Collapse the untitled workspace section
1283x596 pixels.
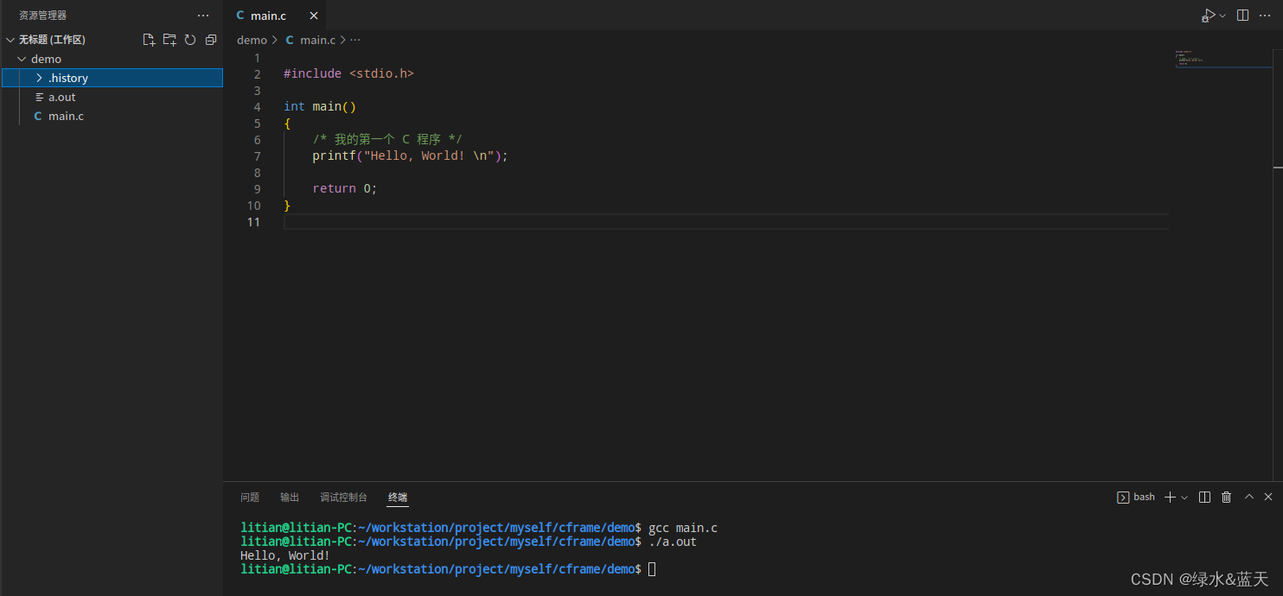(10, 40)
